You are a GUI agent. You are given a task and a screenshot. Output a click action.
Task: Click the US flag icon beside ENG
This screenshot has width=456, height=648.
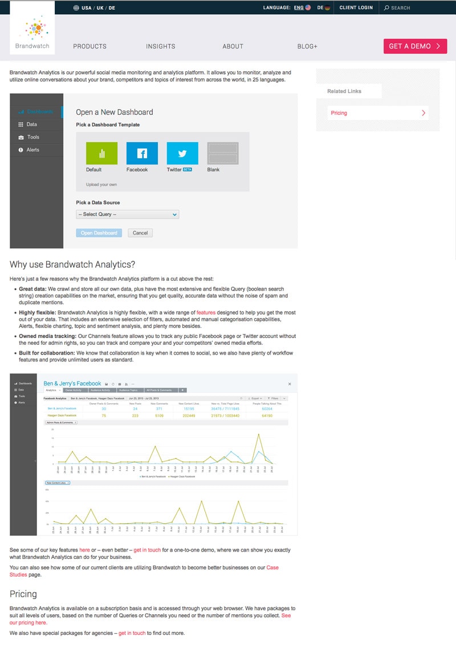pyautogui.click(x=308, y=7)
